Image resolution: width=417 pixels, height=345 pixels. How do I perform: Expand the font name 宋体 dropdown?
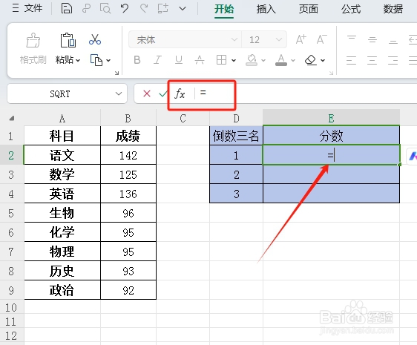point(234,39)
